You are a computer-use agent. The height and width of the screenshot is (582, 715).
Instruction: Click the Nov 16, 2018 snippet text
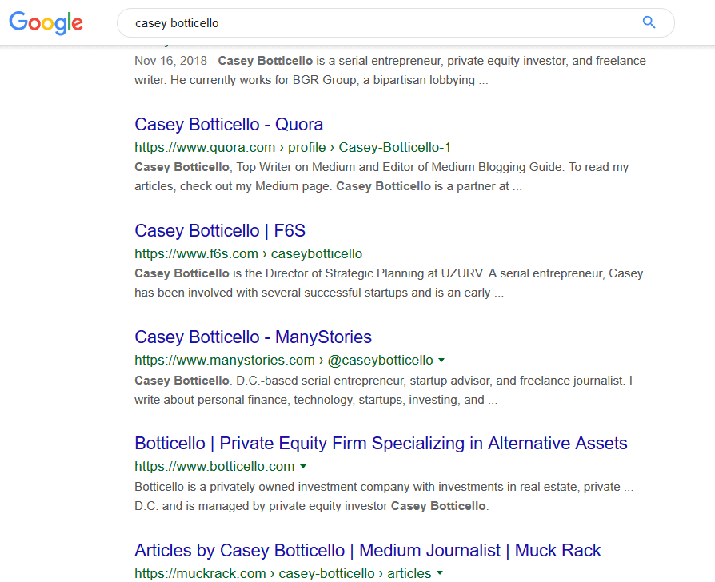pyautogui.click(x=390, y=70)
